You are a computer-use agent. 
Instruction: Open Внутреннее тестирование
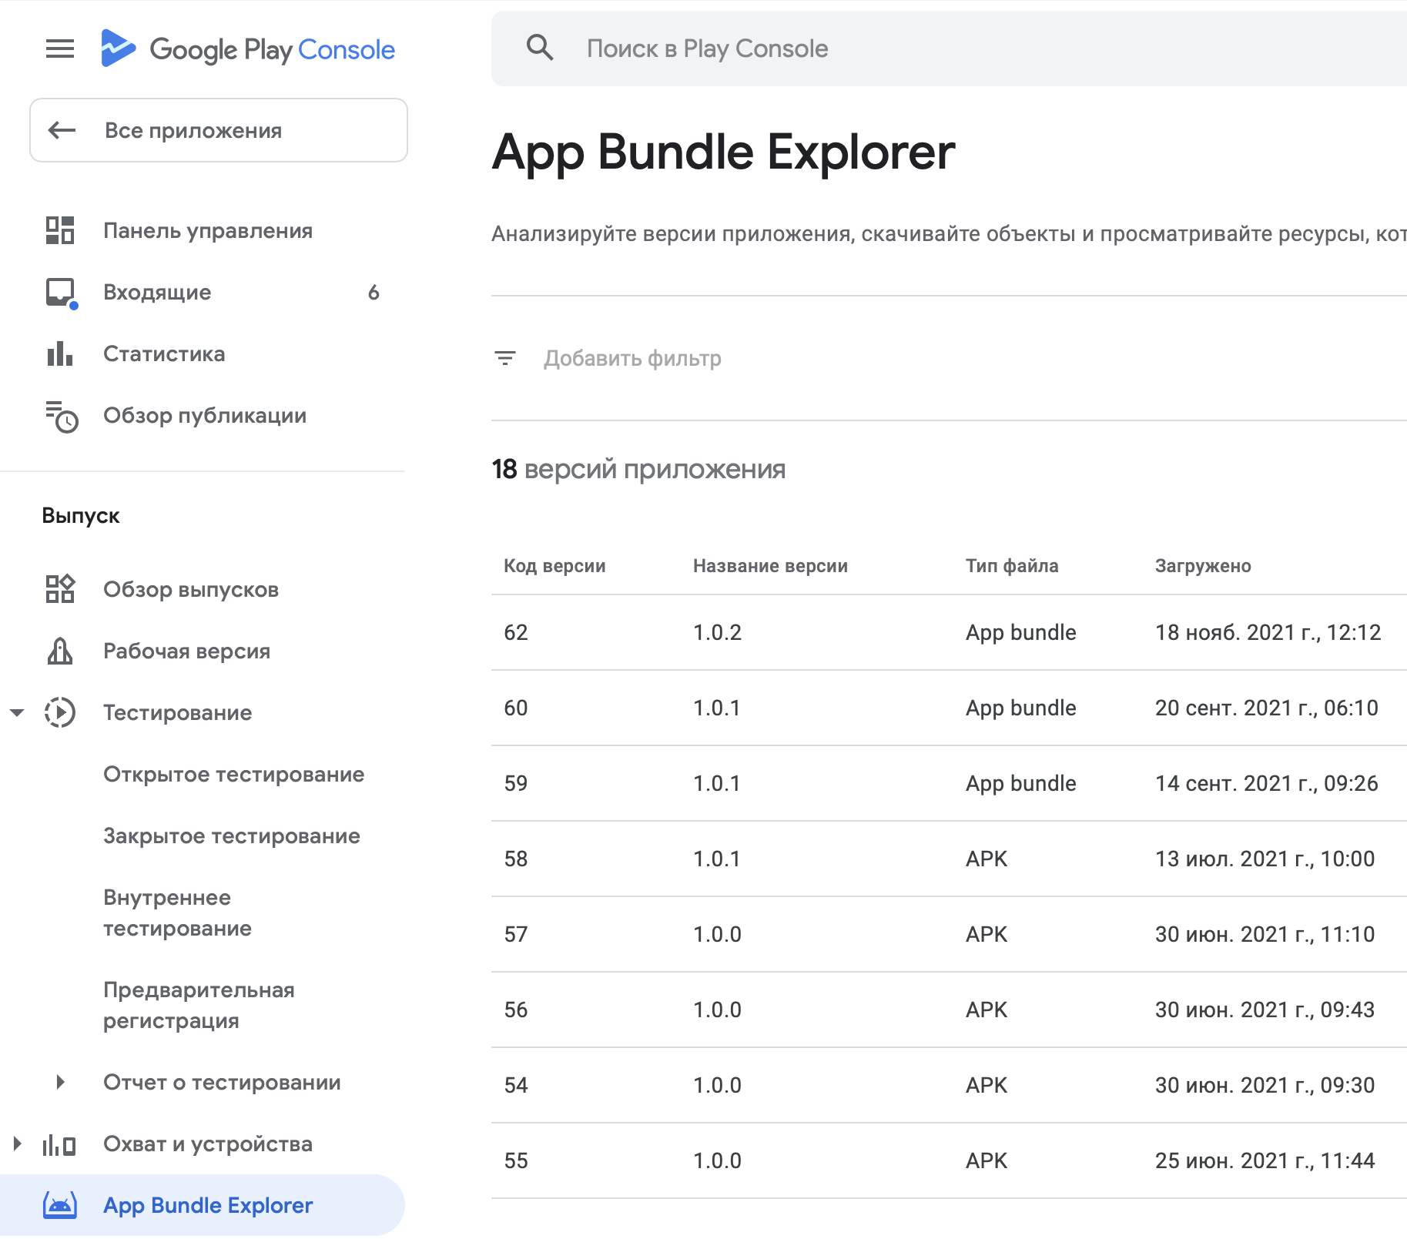click(178, 913)
